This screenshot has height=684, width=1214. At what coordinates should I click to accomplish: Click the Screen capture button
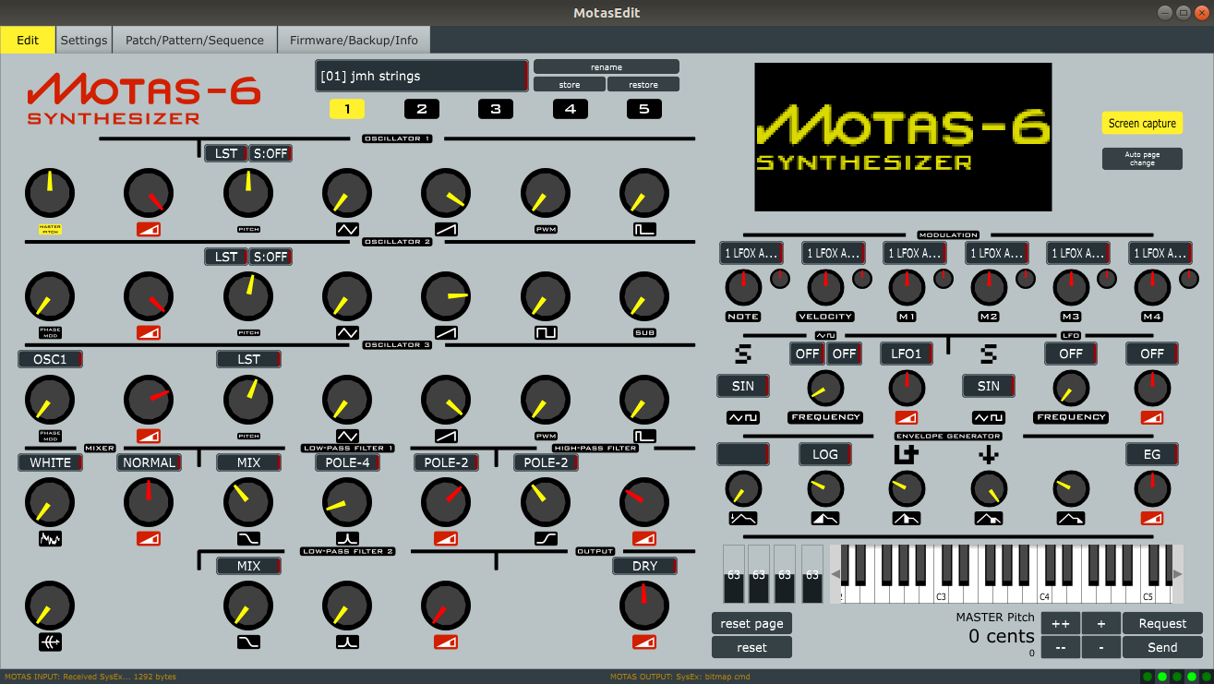(1142, 123)
